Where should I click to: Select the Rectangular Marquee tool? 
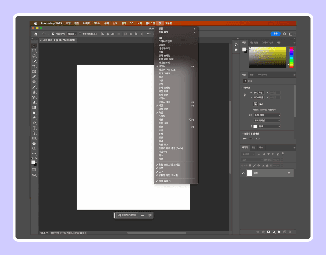click(34, 51)
